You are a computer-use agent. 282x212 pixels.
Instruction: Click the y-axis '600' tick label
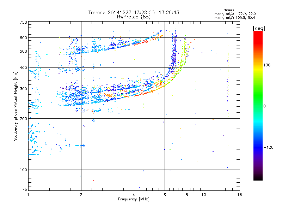pyautogui.click(x=23, y=38)
